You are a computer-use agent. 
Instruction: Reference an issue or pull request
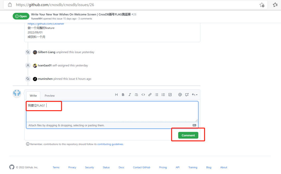[187, 95]
